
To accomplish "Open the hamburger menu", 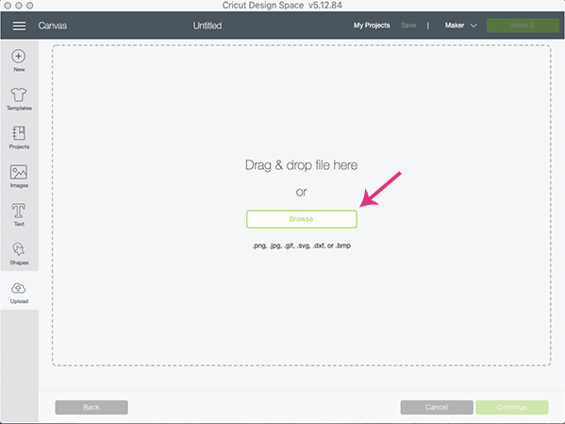I will tap(19, 25).
